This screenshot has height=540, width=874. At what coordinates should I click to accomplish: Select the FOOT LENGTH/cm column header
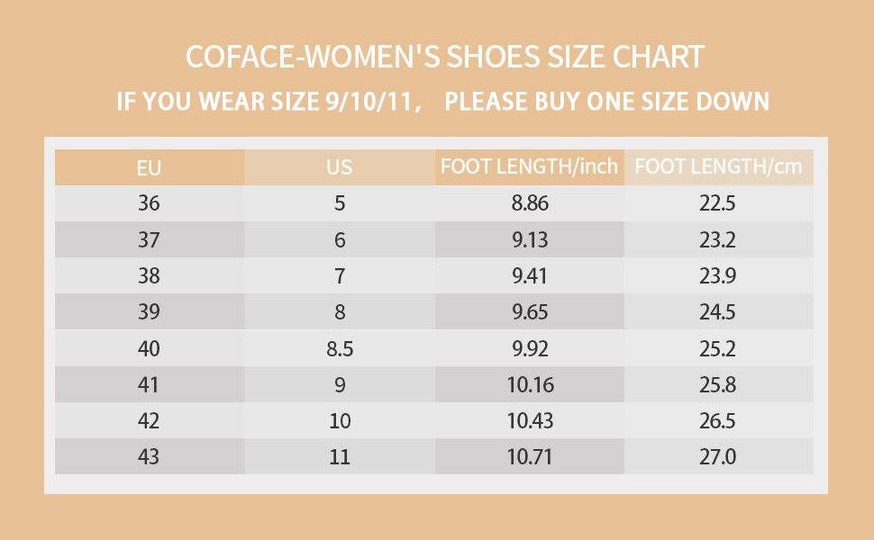718,166
